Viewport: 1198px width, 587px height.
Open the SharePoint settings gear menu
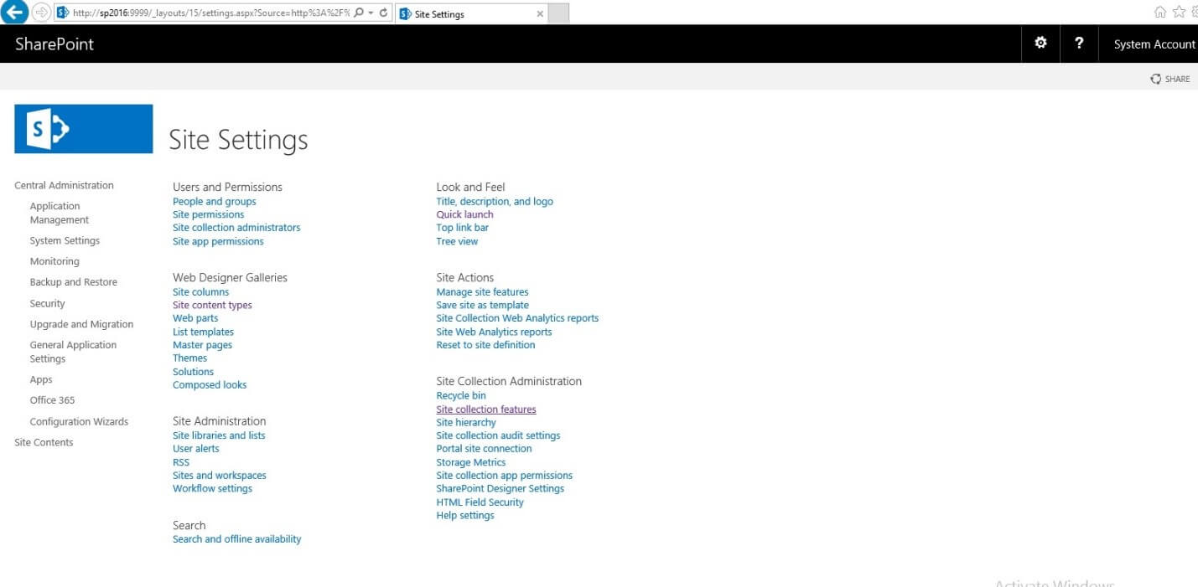[1040, 44]
